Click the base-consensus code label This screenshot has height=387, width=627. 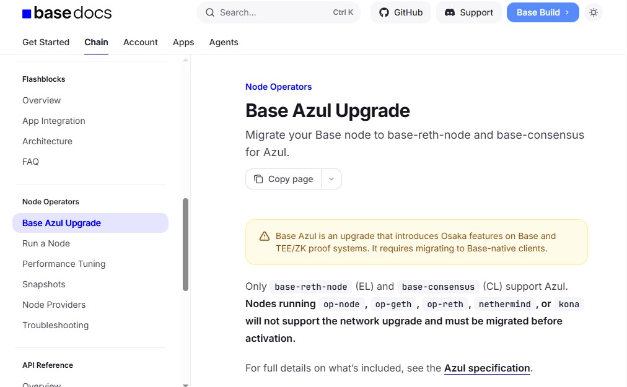(x=438, y=287)
